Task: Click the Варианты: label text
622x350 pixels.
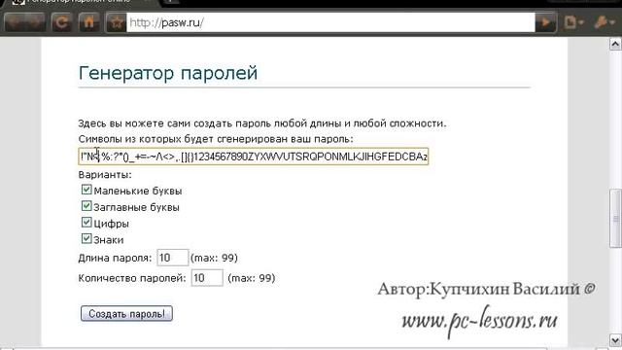Action: pyautogui.click(x=105, y=175)
